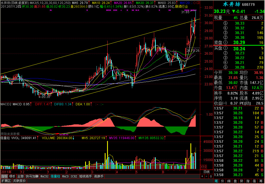Click the 卖盘 ① price 30.29
Viewport: 265px width, 184px height.
coord(239,43)
